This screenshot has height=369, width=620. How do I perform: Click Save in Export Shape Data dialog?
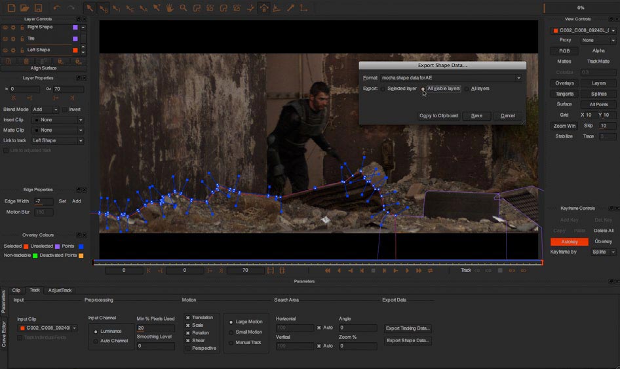tap(476, 116)
